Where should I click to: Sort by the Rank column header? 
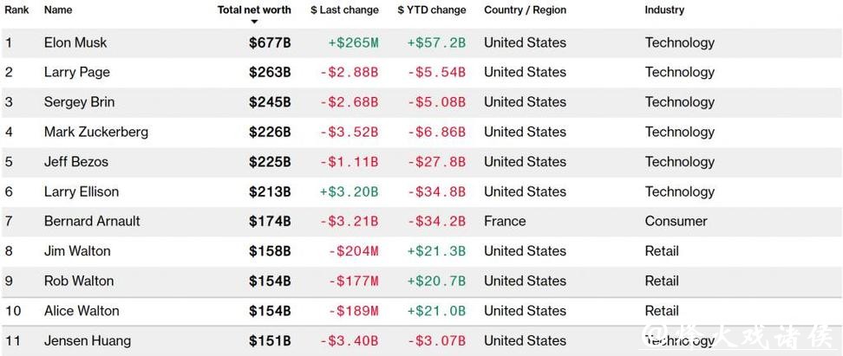[x=17, y=10]
